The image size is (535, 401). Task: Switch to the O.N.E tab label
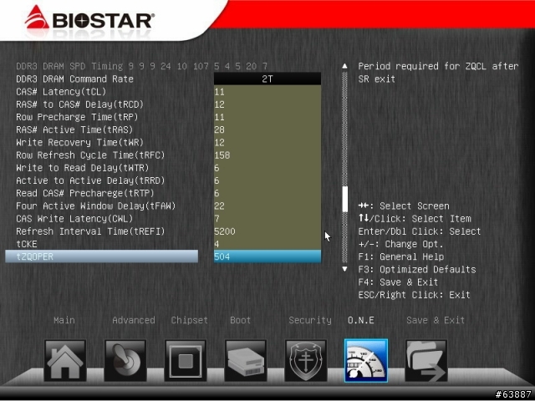360,320
